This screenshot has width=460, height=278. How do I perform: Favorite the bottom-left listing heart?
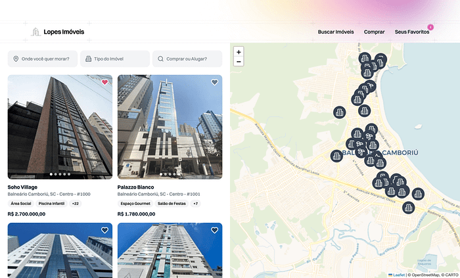[x=104, y=231]
